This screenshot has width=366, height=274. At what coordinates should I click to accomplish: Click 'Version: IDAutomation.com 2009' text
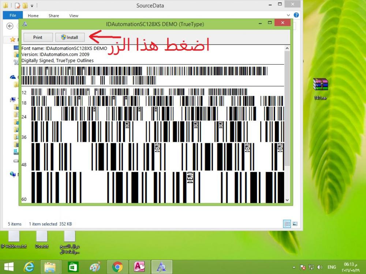tap(55, 54)
